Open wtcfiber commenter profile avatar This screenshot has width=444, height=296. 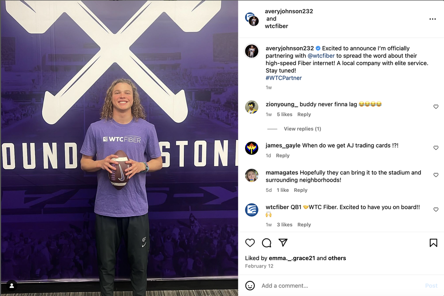(251, 210)
